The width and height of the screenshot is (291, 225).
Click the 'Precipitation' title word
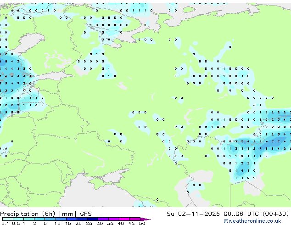point(19,214)
